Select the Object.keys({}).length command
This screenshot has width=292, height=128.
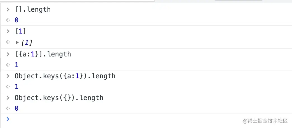click(x=59, y=98)
